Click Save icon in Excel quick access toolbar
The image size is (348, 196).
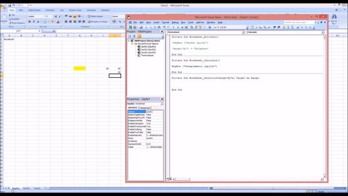click(10, 5)
